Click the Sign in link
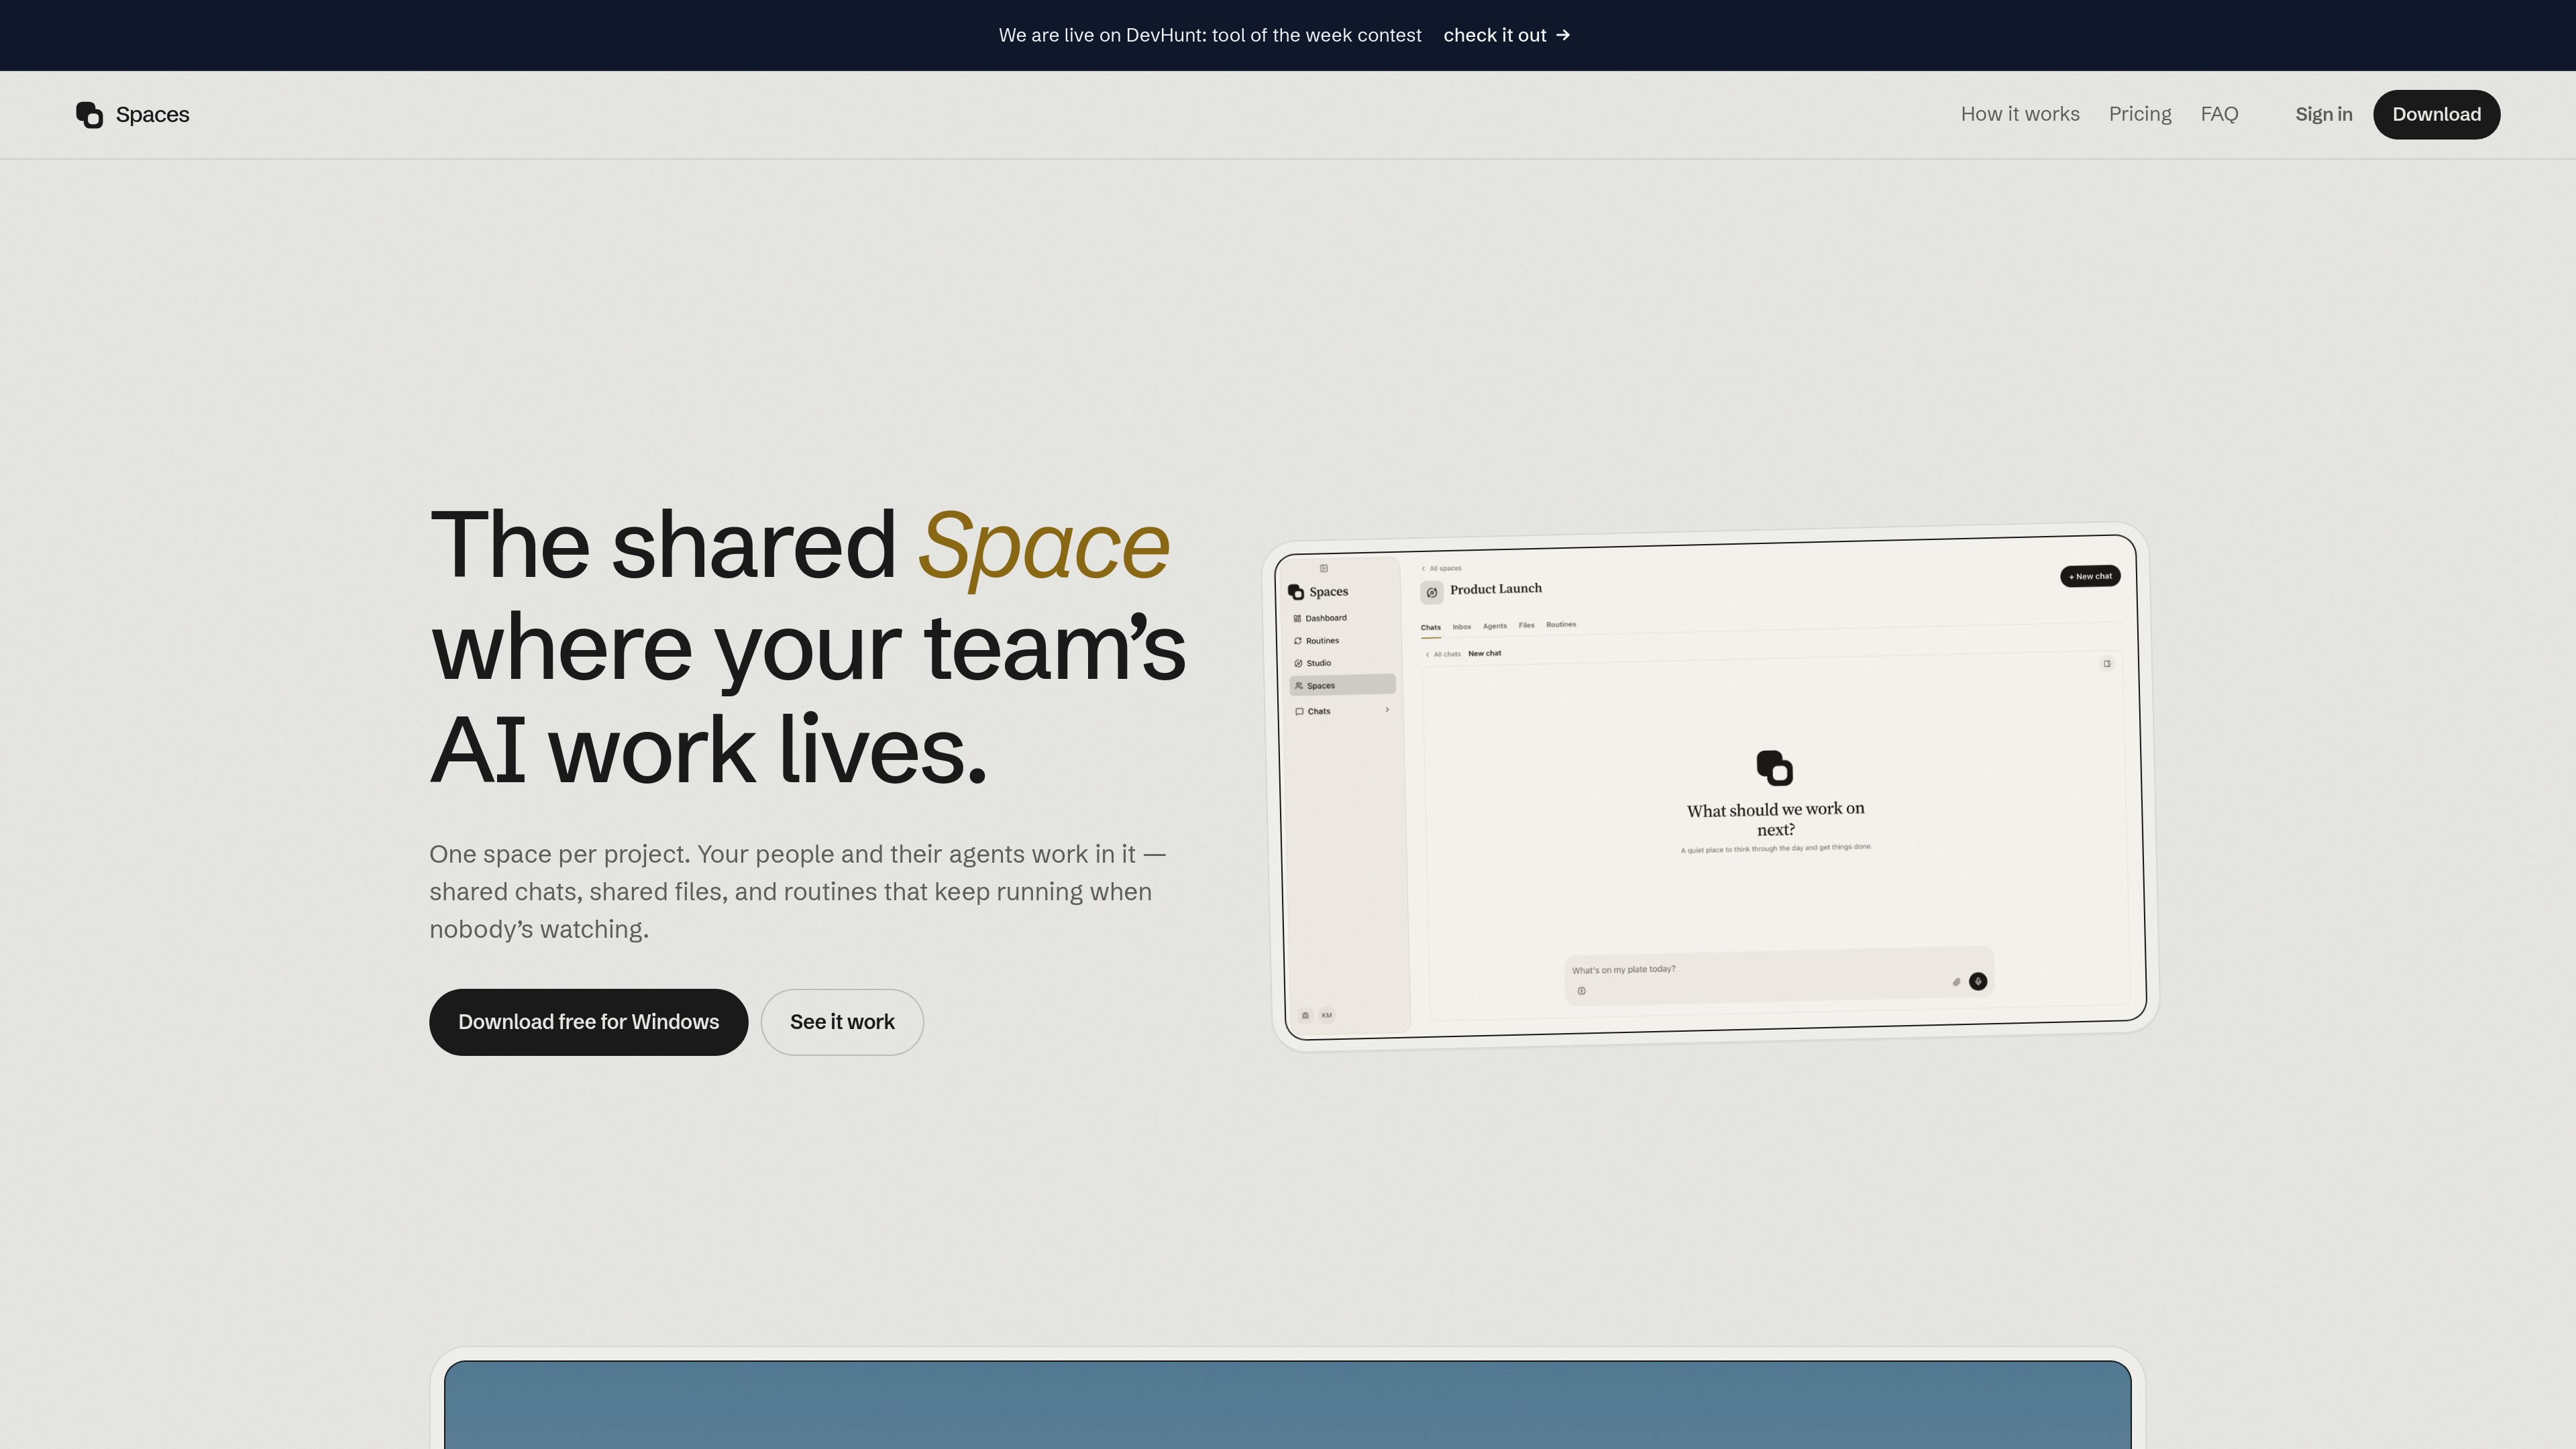This screenshot has height=1449, width=2576. (x=2323, y=114)
